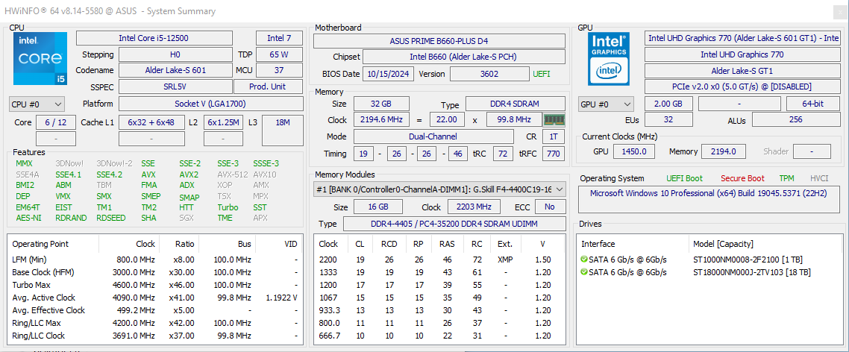Click the 2.00 GB GPU memory field

point(668,104)
